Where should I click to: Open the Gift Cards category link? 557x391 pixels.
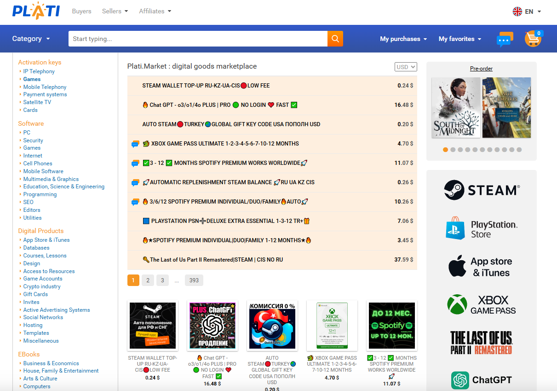(x=35, y=294)
